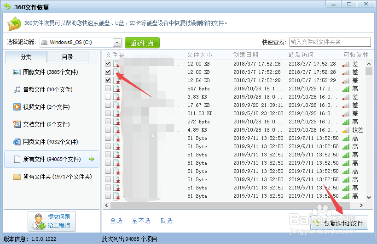The height and width of the screenshot is (244, 377).
Task: Switch to the 分类 tab
Action: (26, 57)
